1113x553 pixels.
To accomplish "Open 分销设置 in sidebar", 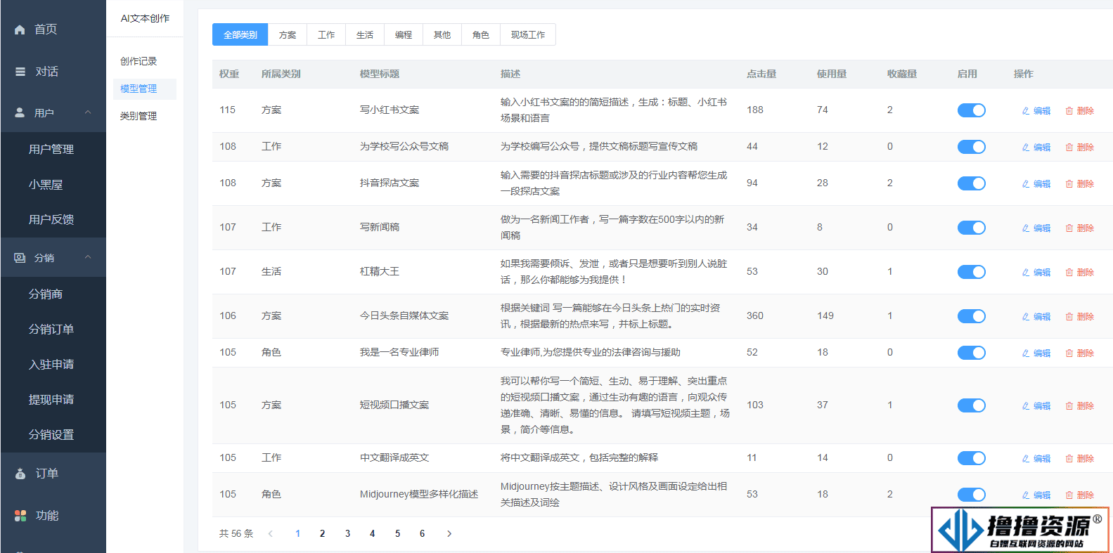I will coord(53,434).
